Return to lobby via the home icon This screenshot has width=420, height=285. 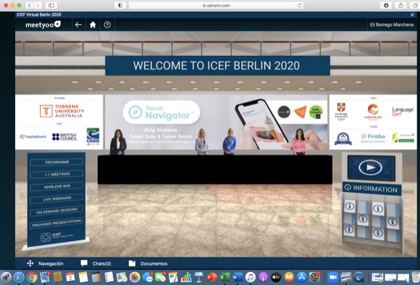point(93,25)
